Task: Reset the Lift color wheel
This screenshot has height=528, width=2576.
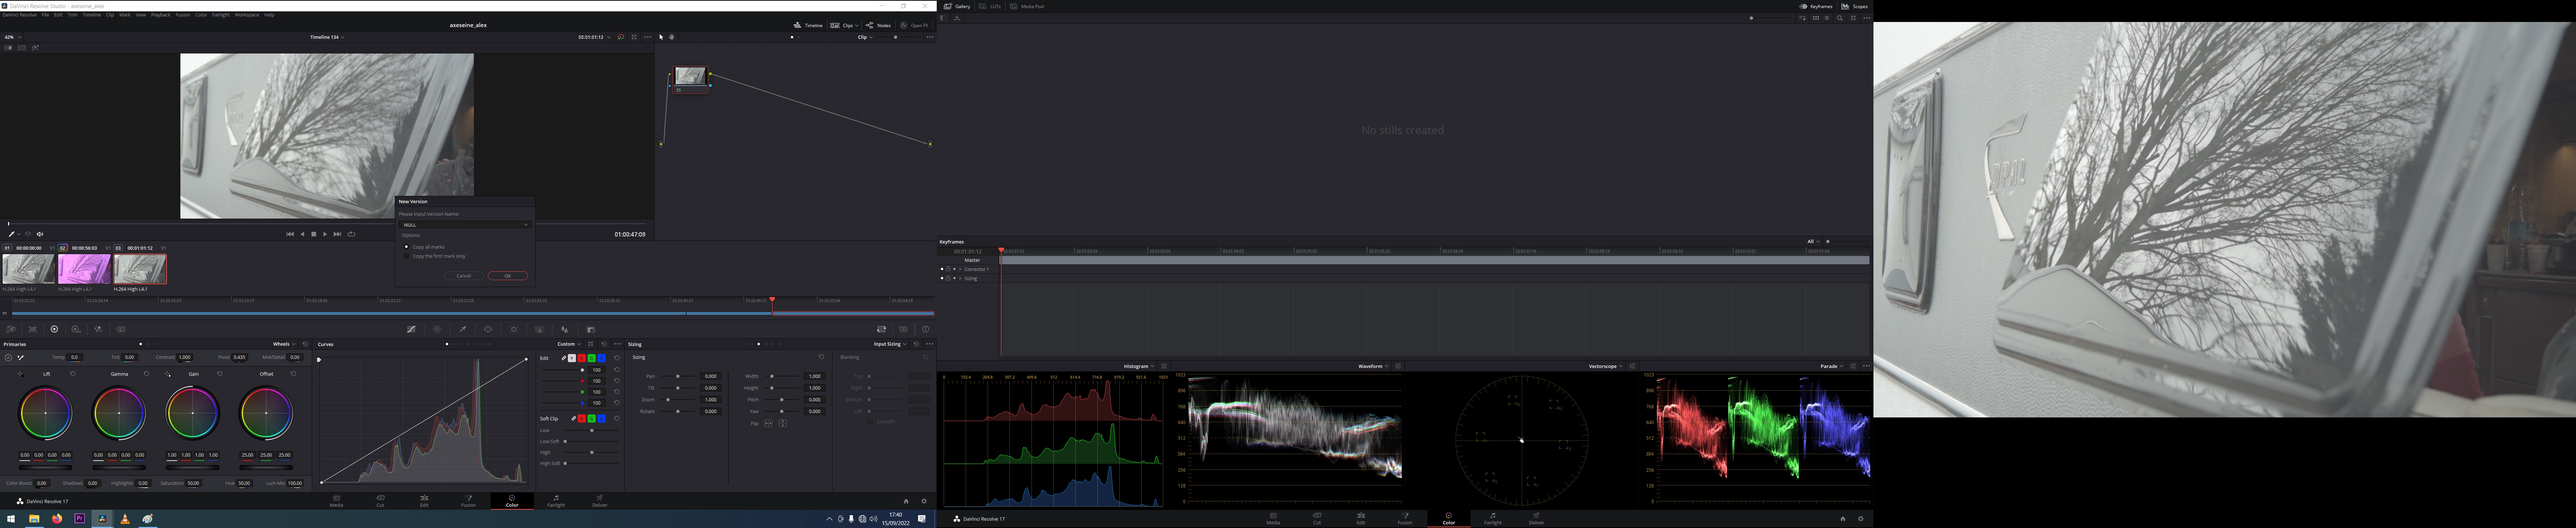Action: click(x=73, y=374)
